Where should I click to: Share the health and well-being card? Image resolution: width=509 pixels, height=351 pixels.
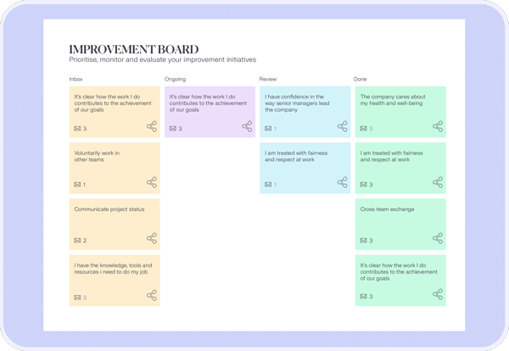[x=438, y=126]
